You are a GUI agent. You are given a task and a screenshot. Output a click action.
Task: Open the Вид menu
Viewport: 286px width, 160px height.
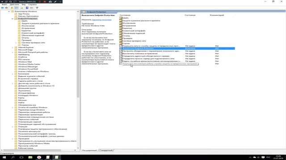tap(24, 4)
